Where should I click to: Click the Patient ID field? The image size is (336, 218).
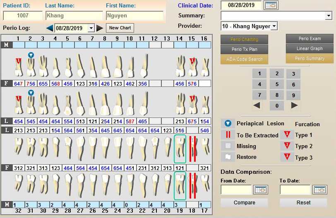click(x=23, y=15)
